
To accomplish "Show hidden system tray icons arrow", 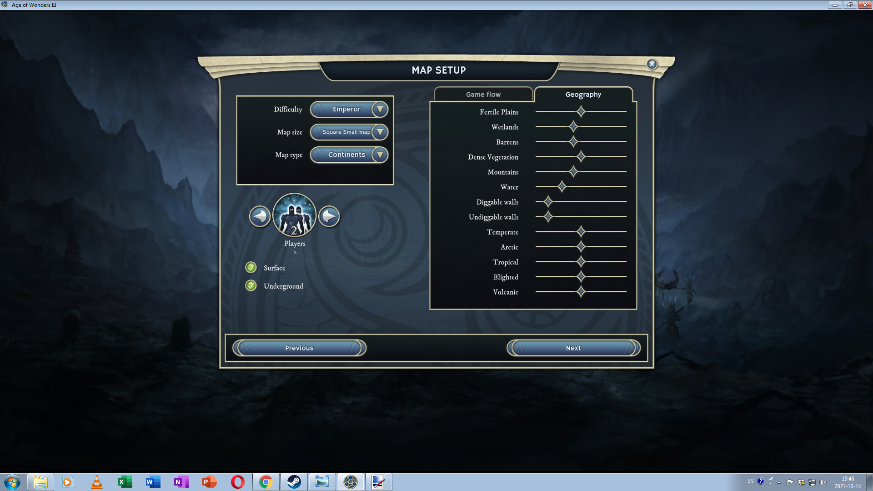I will click(x=779, y=482).
